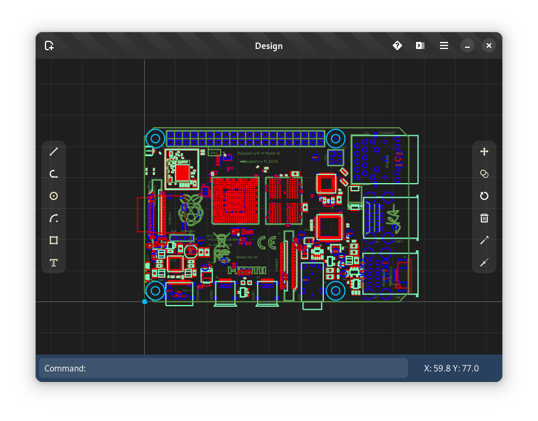Select the Extend line tool
Screen dimensions: 538x421
[484, 240]
